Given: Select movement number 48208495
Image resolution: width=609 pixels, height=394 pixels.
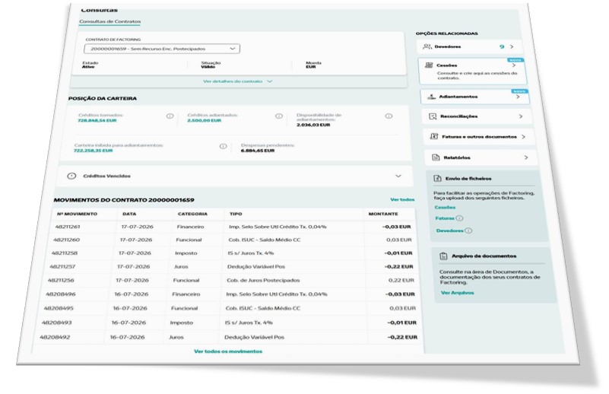Looking at the screenshot, I should [59, 309].
